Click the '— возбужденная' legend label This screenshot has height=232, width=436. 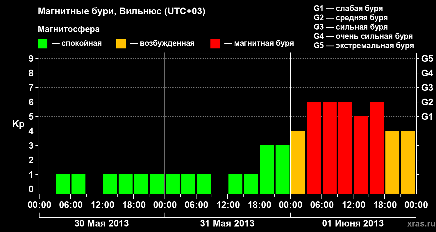coord(162,43)
